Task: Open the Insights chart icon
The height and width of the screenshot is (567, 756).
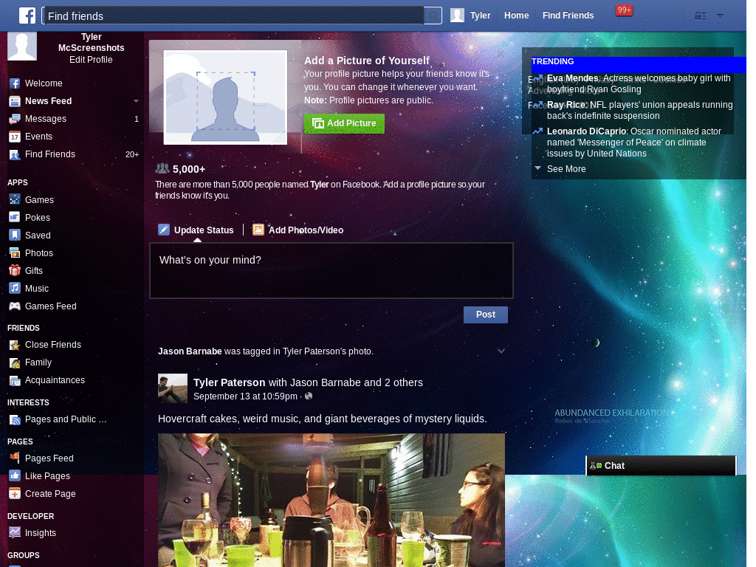Action: coord(15,532)
